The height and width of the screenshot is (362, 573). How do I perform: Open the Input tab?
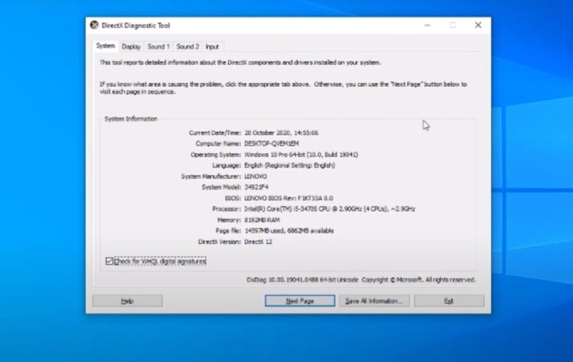click(212, 47)
